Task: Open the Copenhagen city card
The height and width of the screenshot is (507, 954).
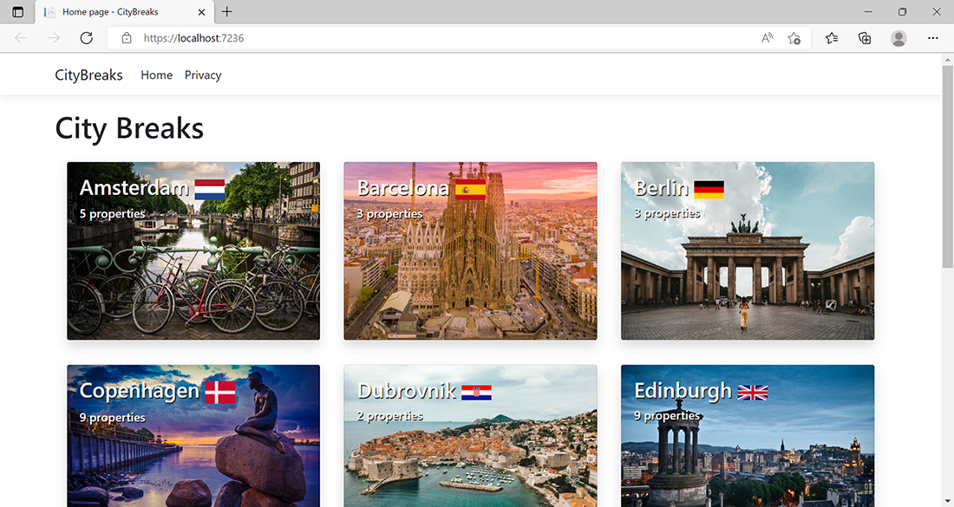Action: (x=193, y=435)
